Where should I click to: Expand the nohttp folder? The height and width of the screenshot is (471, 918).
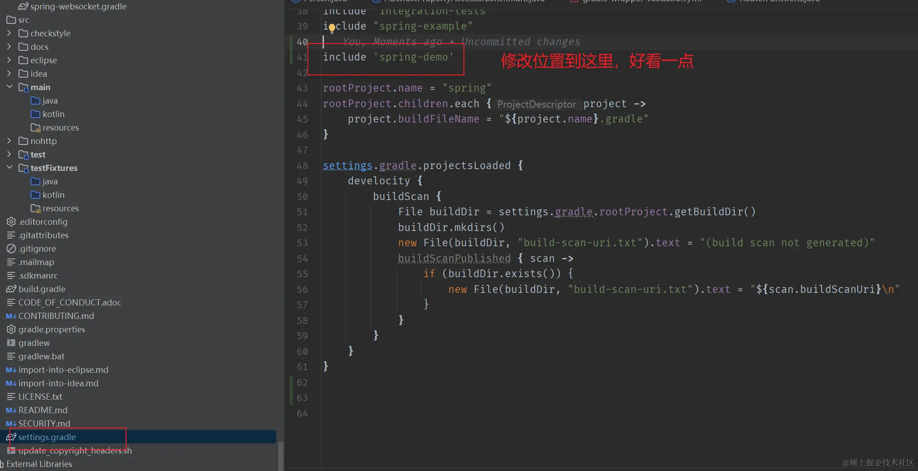[9, 140]
